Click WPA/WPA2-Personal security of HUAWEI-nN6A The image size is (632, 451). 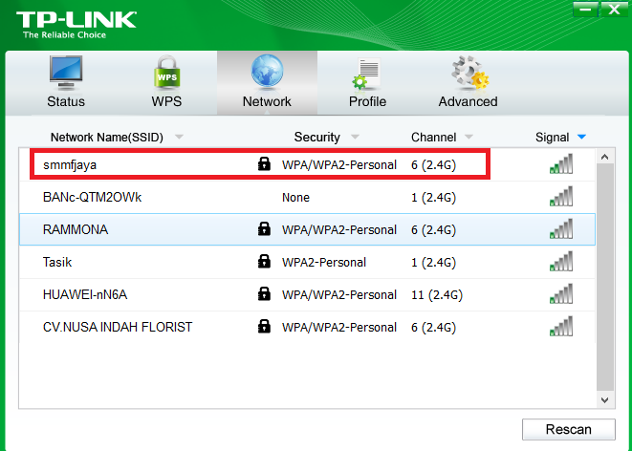[x=339, y=294]
